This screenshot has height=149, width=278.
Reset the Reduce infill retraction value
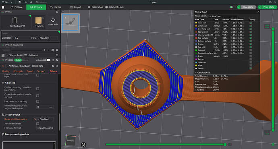(35, 119)
